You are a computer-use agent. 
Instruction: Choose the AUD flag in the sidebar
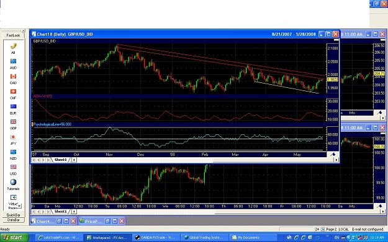coord(13,61)
